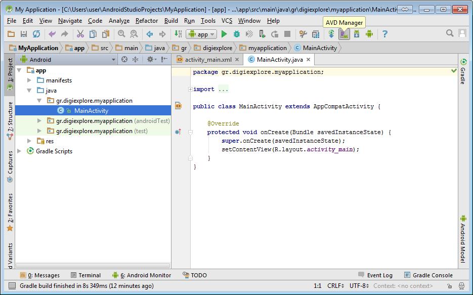Click the Redo arrow icon
This screenshot has height=295, width=473.
pyautogui.click(x=65, y=34)
